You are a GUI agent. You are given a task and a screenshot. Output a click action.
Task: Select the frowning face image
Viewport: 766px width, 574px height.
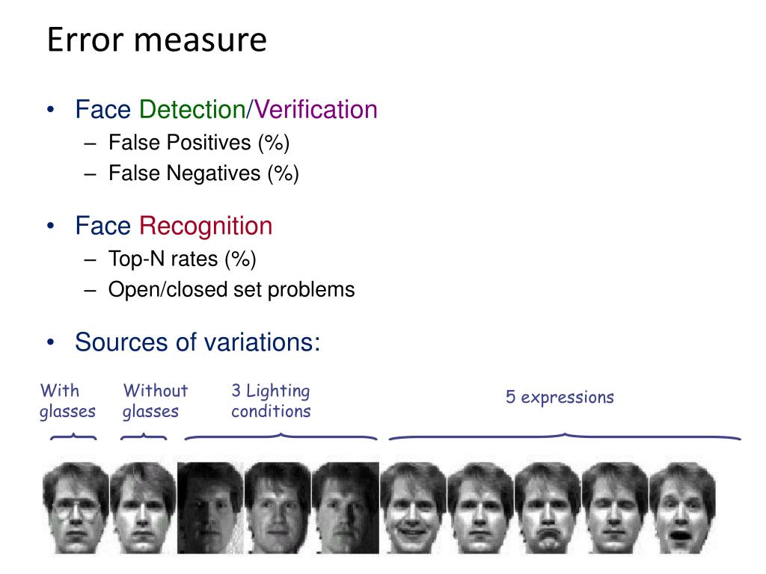point(548,507)
